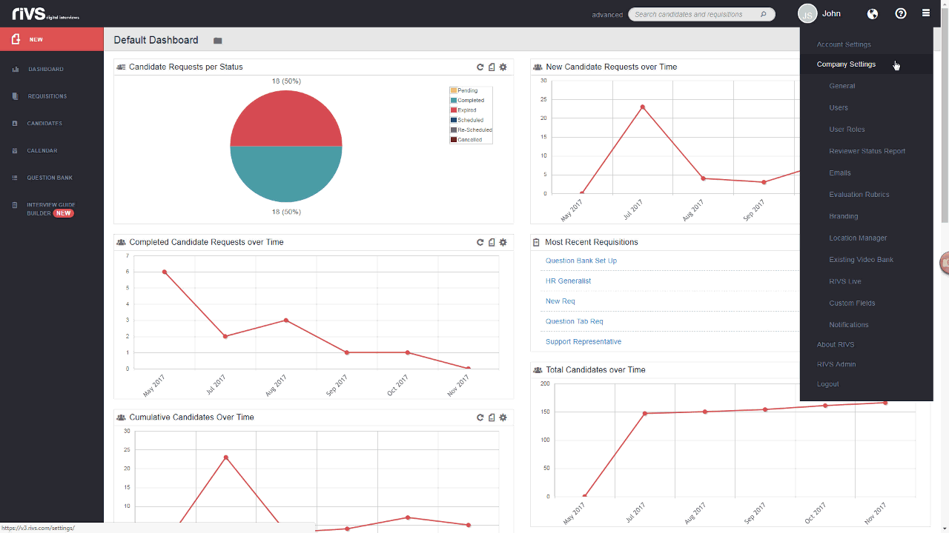Open gear settings for Candidate Requests per Status
Viewport: 949px width, 533px height.
coord(503,67)
